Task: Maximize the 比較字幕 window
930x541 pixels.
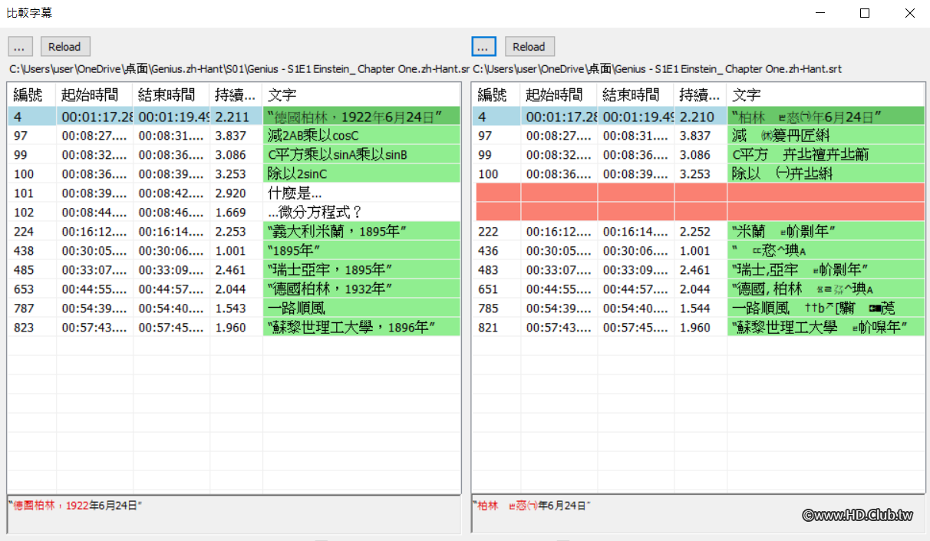Action: click(x=865, y=13)
